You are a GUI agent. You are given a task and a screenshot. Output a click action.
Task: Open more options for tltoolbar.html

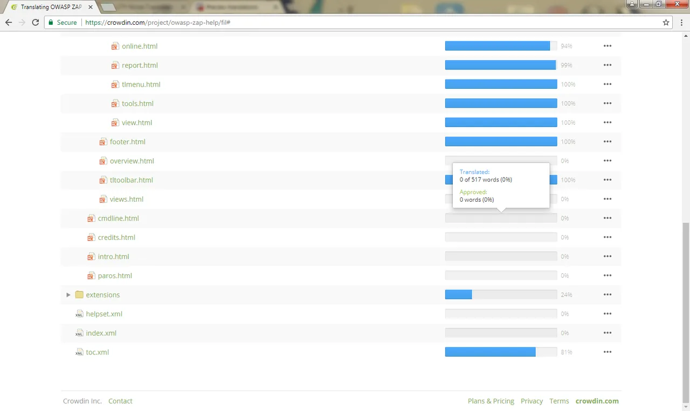click(x=608, y=180)
